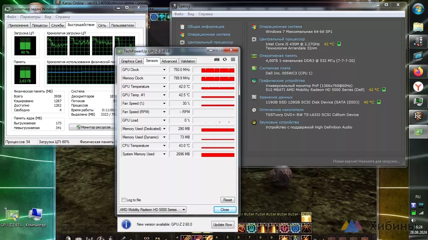
Task: Click the disc icon beside Оптические накопители
Action: tap(254, 110)
